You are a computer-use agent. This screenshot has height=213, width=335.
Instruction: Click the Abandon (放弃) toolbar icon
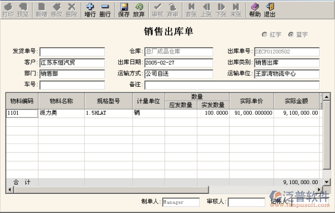coord(139,10)
